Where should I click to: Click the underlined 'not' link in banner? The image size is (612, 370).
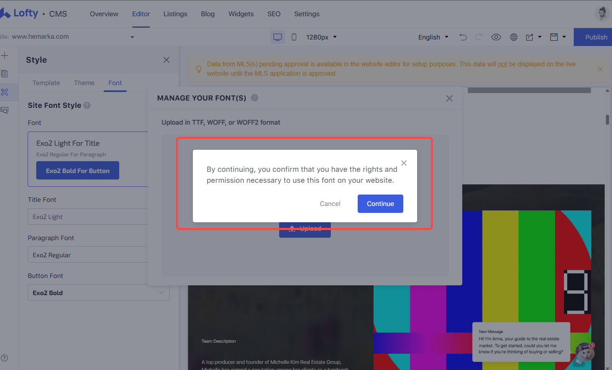click(503, 64)
